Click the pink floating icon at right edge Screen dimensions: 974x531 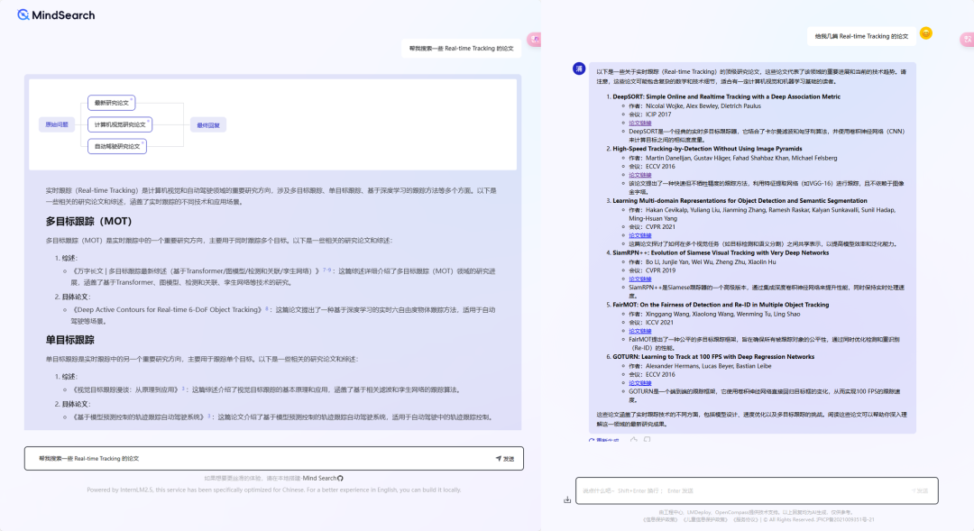[x=968, y=39]
